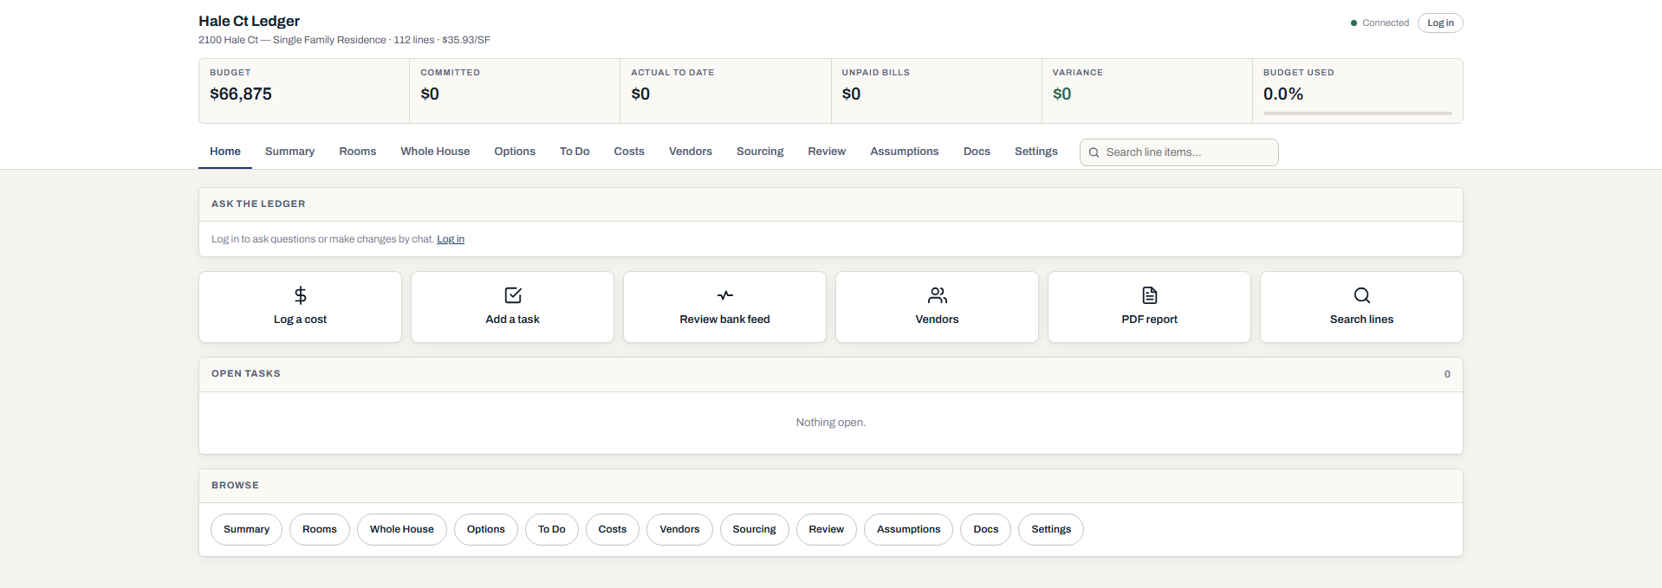Image resolution: width=1662 pixels, height=588 pixels.
Task: Click the $66,875 budget value
Action: pos(241,94)
